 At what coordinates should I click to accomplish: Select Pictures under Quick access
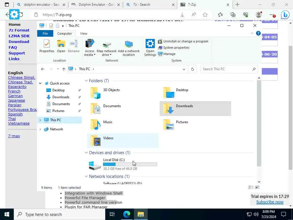[58, 111]
